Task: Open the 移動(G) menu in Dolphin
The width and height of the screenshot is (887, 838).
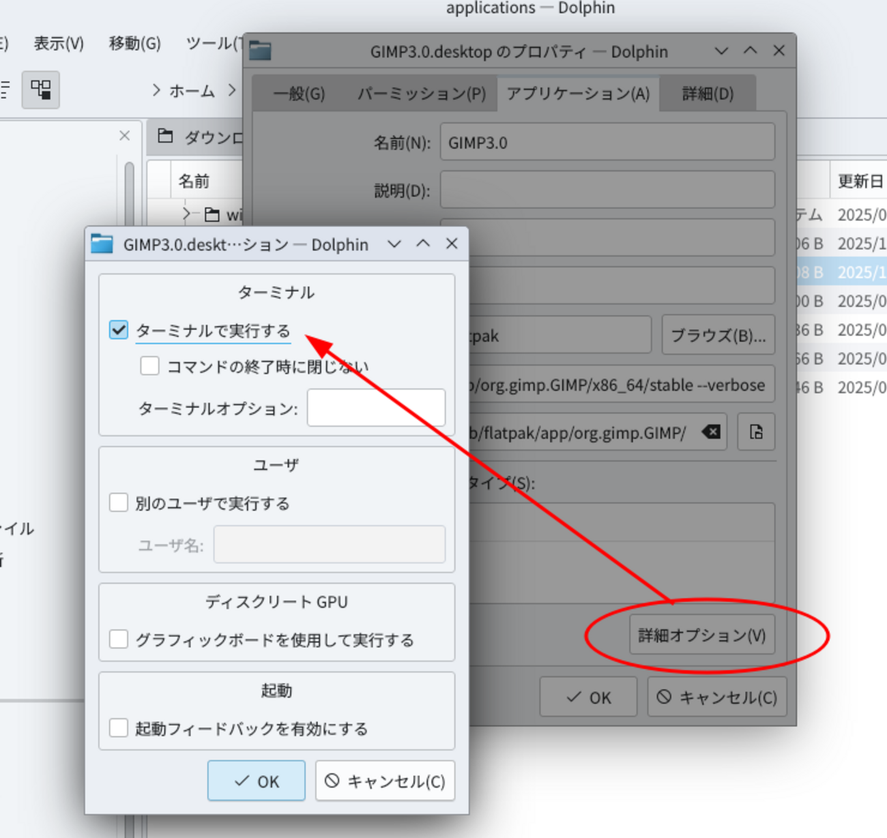Action: 135,44
